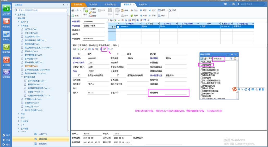Toggle the 国外 checkbox
The width and height of the screenshot is (268, 147).
118,54
